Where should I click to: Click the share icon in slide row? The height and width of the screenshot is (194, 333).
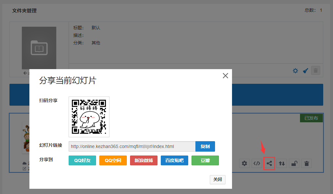coord(269,163)
